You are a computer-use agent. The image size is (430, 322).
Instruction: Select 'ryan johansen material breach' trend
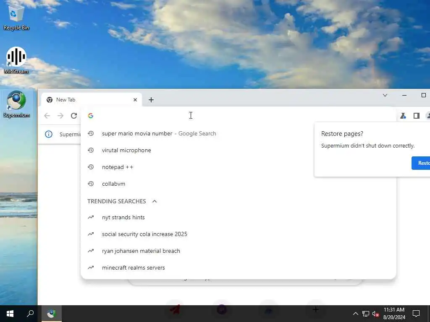[239, 251]
